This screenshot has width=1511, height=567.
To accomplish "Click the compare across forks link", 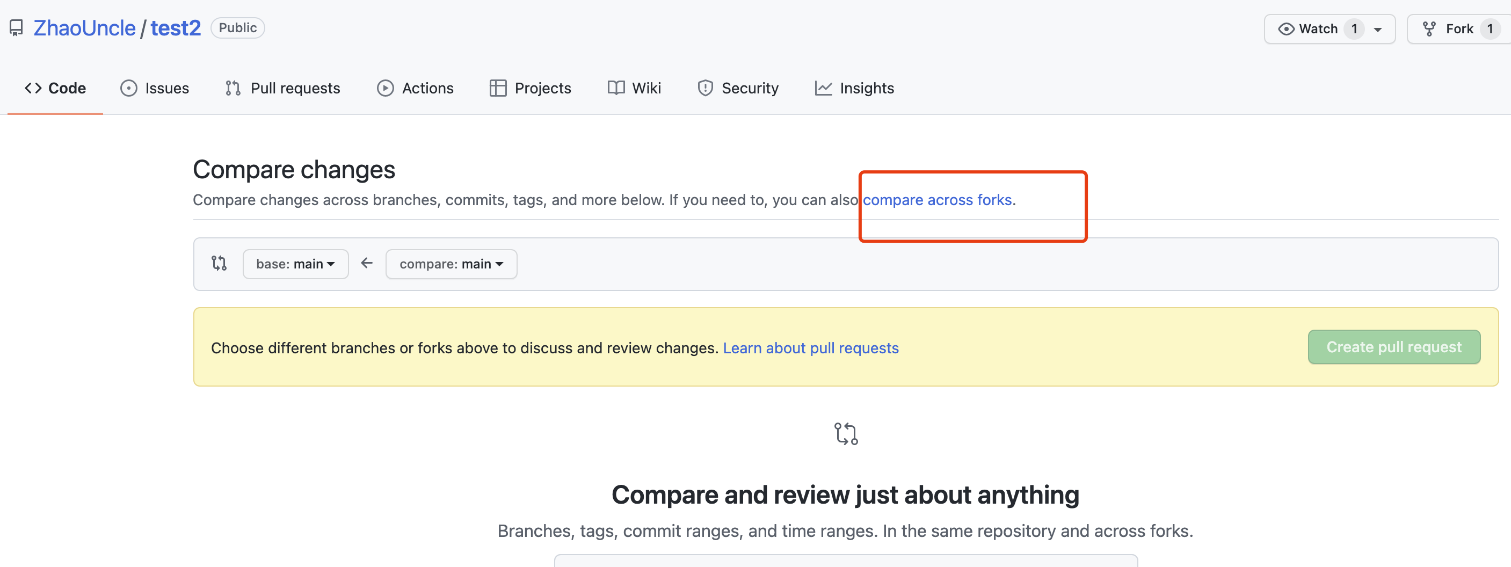I will click(x=937, y=200).
